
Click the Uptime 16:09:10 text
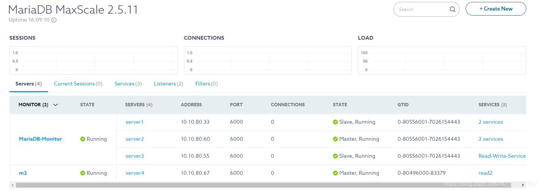click(30, 20)
